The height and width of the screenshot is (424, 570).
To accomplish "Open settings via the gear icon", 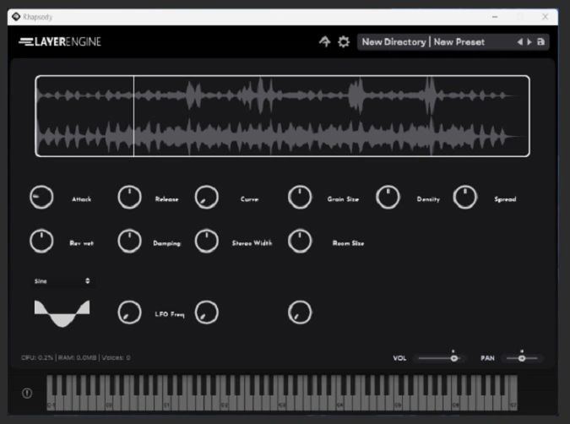I will tap(344, 41).
